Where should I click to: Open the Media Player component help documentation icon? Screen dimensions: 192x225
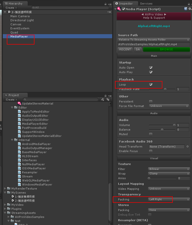tap(186, 9)
